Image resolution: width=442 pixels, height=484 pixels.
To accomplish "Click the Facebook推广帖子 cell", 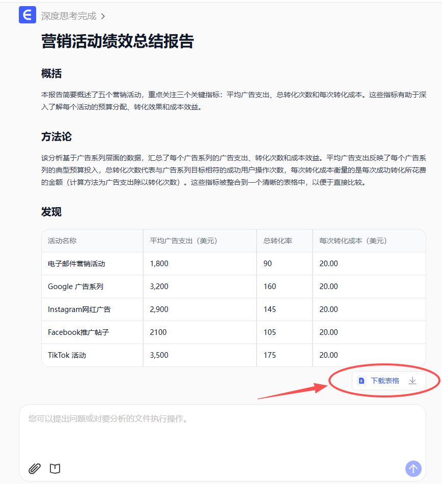I will pyautogui.click(x=78, y=332).
